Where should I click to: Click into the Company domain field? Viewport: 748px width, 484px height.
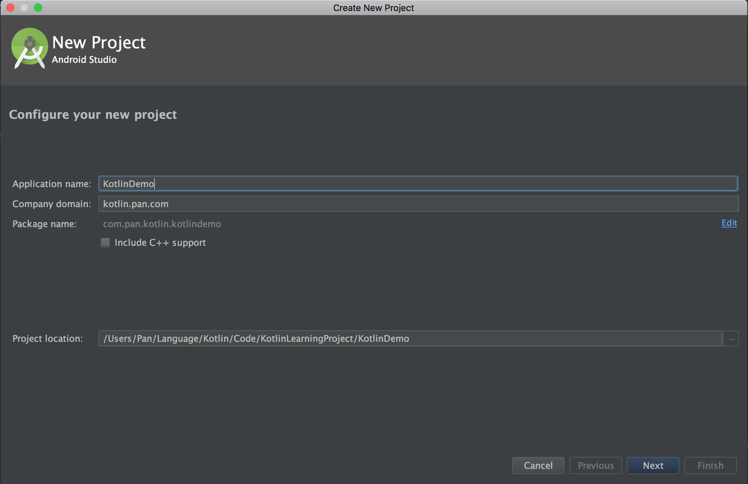point(418,204)
